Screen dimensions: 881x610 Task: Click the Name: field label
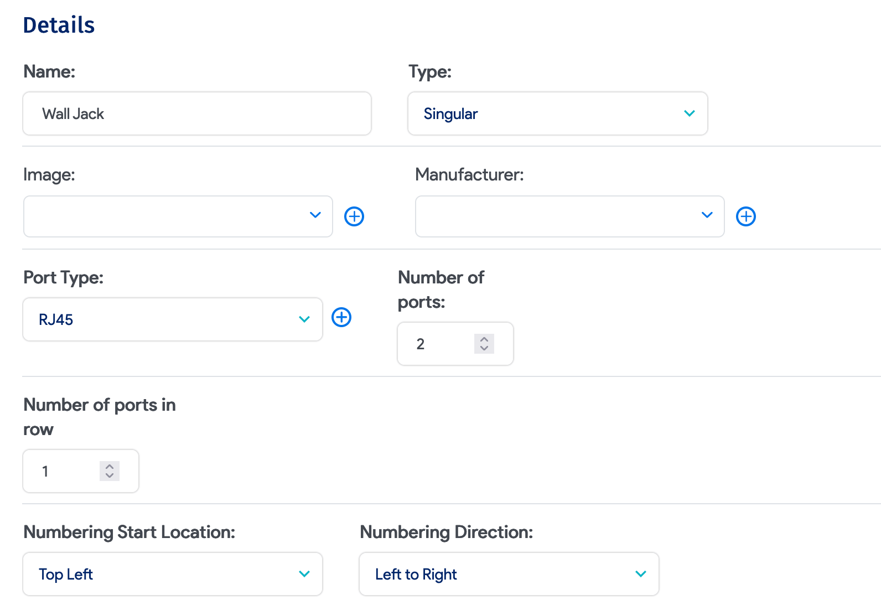point(49,72)
